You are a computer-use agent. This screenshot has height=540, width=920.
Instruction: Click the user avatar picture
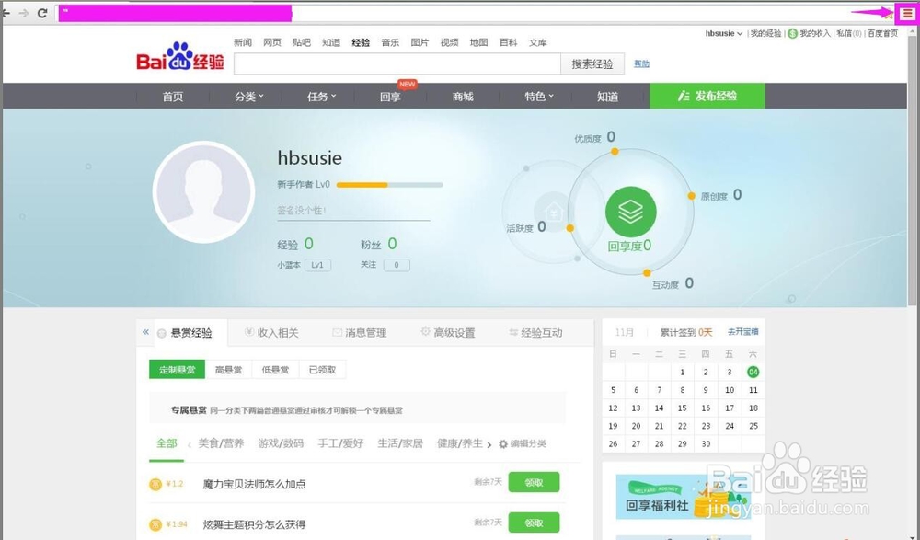[x=203, y=192]
